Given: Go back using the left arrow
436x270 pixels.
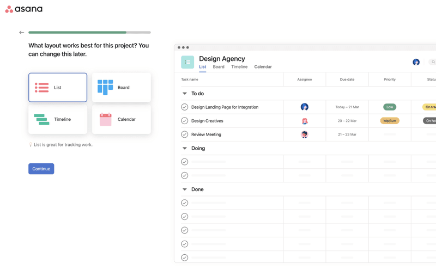Looking at the screenshot, I should coord(22,33).
